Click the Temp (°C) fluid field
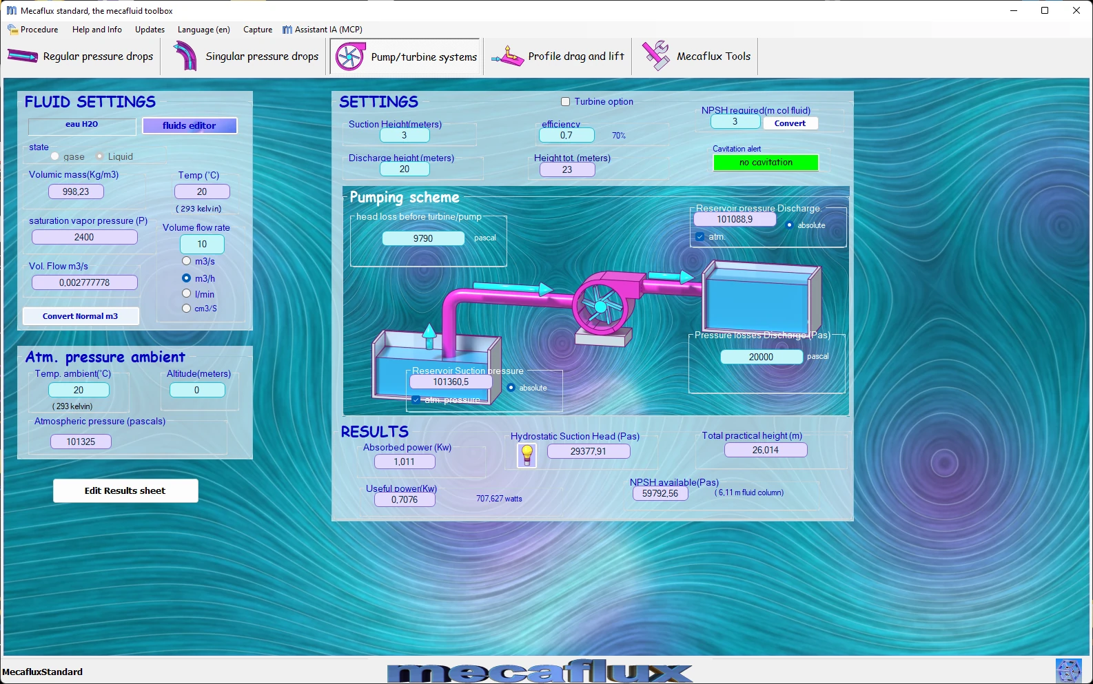This screenshot has height=684, width=1093. pos(202,191)
